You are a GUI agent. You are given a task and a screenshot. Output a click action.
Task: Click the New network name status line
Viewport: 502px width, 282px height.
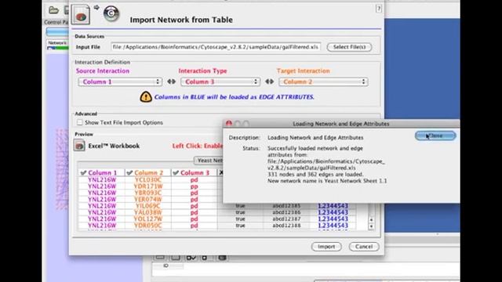point(327,181)
